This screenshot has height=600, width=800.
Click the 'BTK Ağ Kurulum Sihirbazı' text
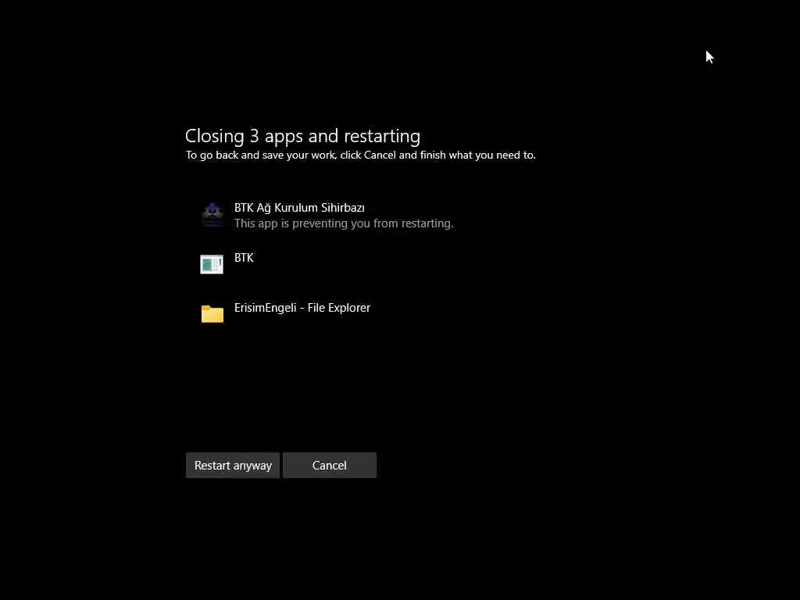(299, 208)
